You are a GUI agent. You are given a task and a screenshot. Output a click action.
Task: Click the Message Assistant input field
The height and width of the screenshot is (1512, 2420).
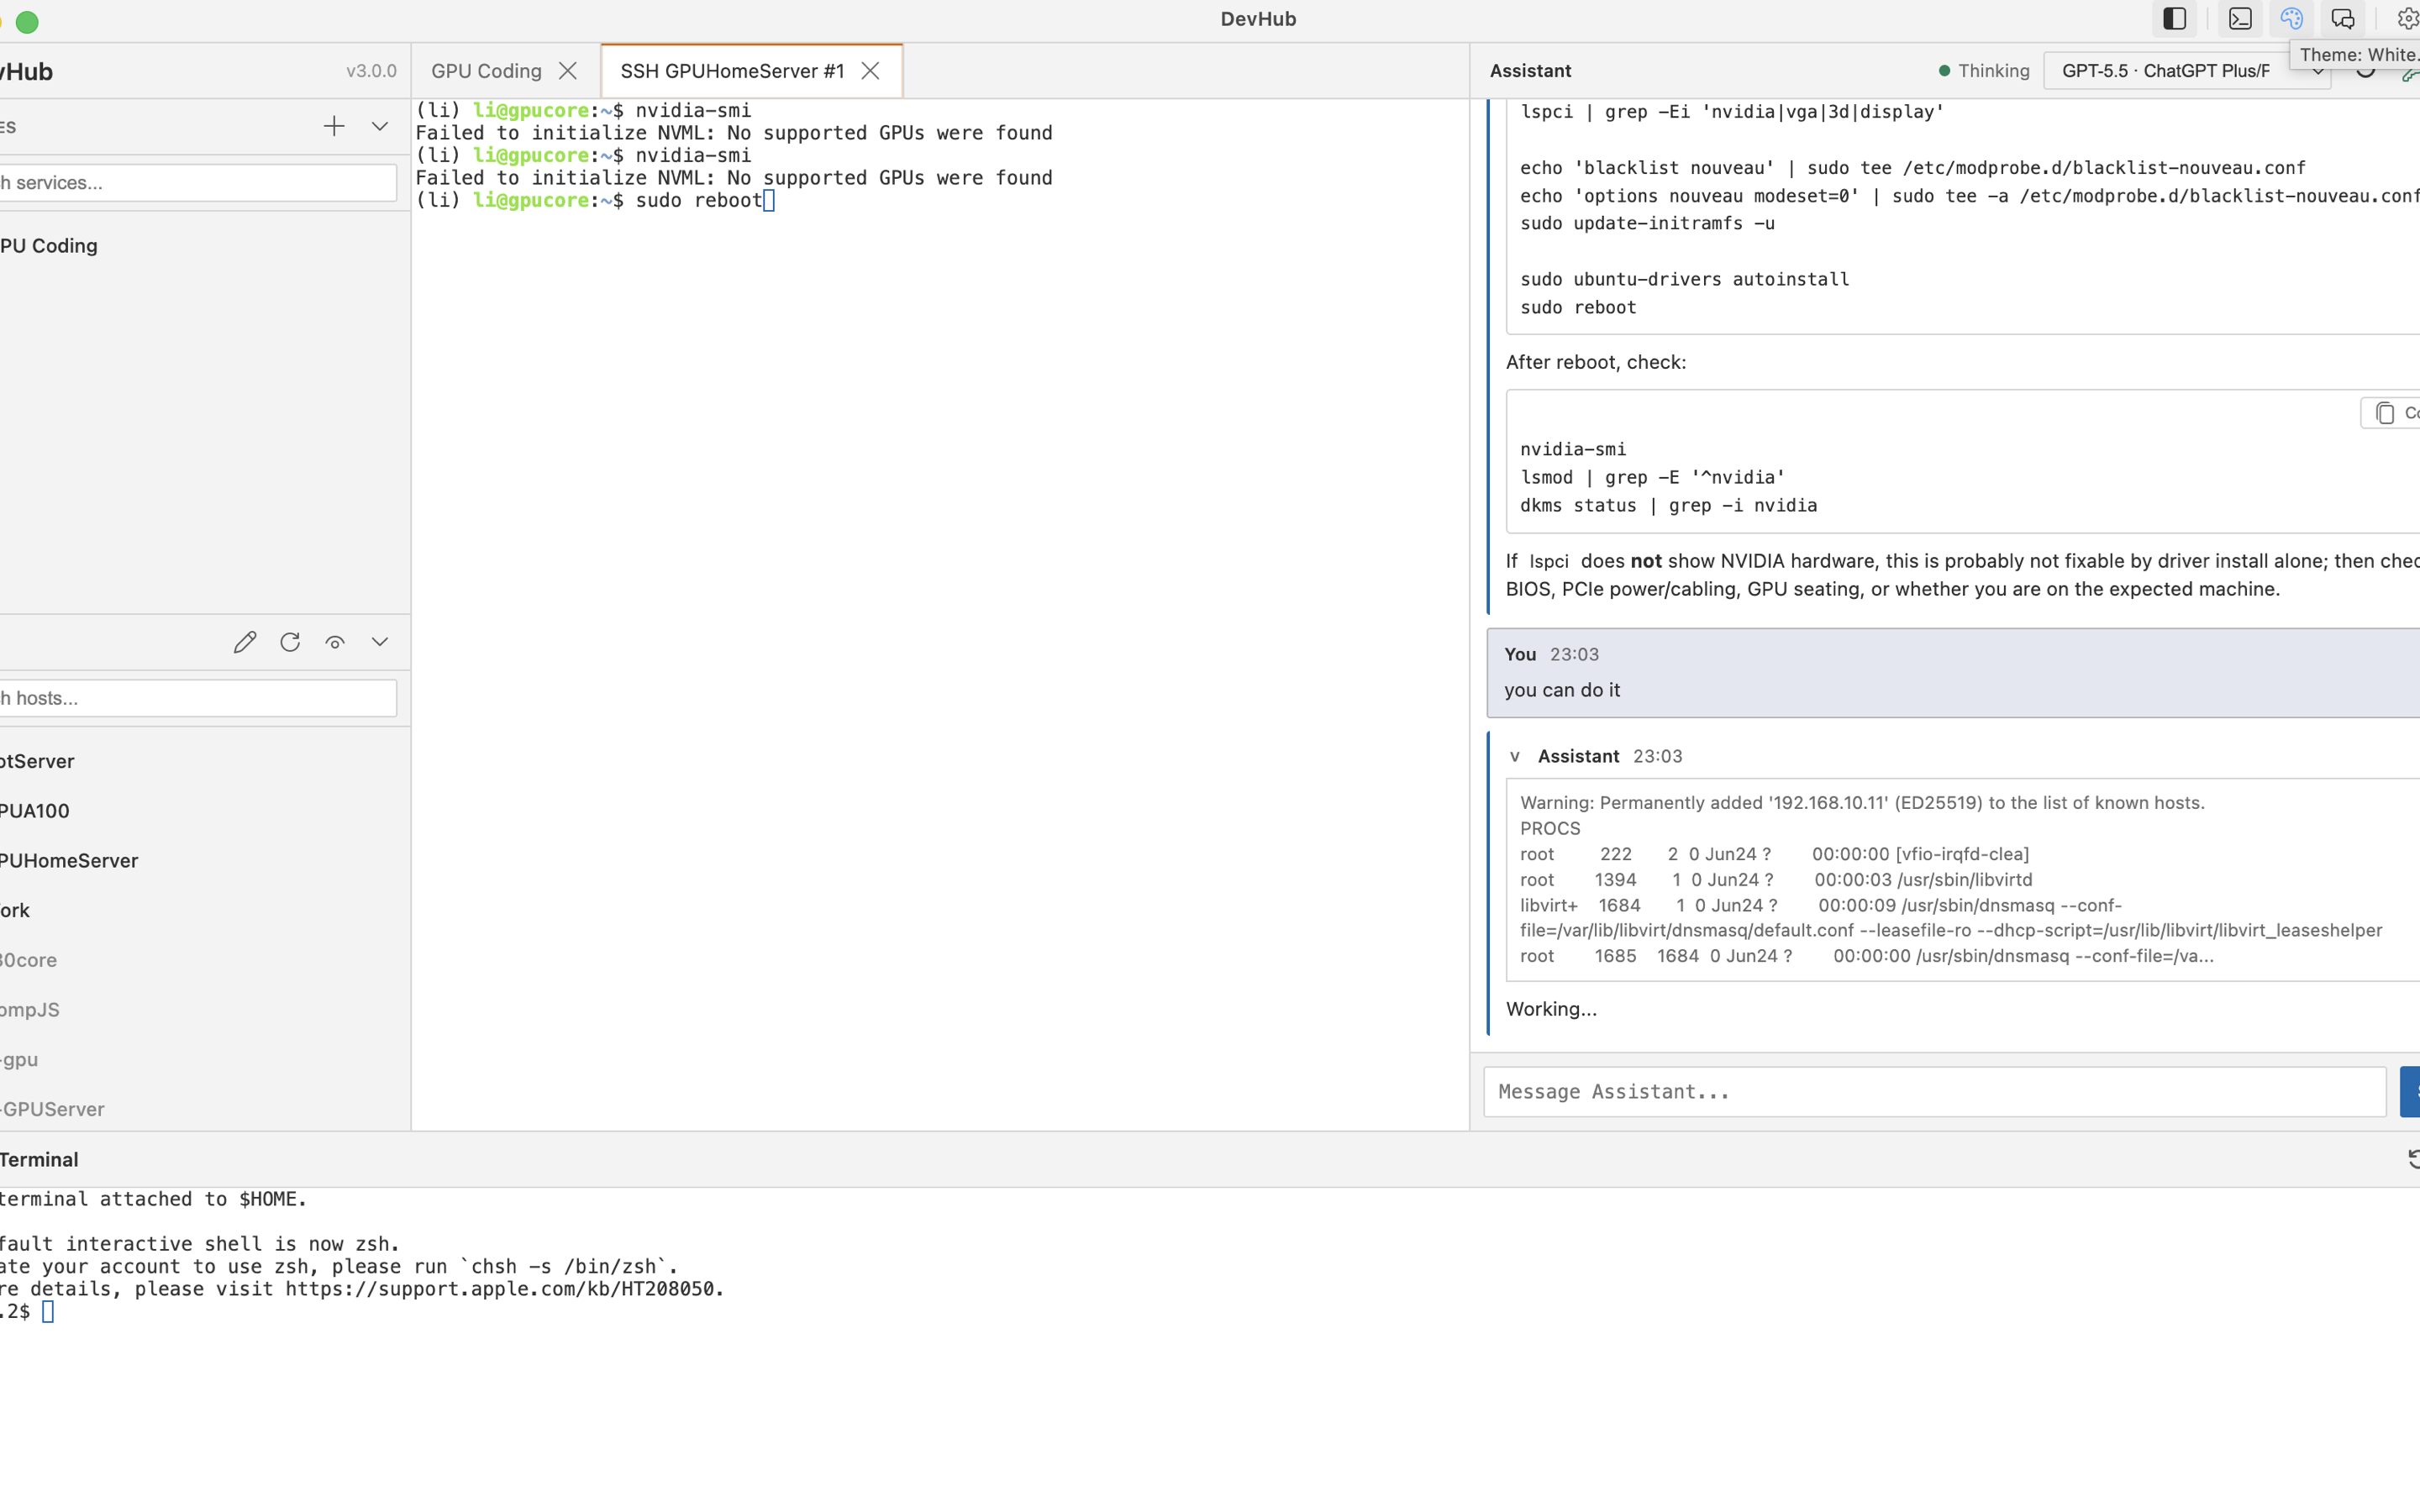click(x=1934, y=1092)
